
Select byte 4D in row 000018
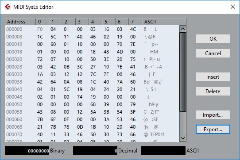tap(120, 52)
